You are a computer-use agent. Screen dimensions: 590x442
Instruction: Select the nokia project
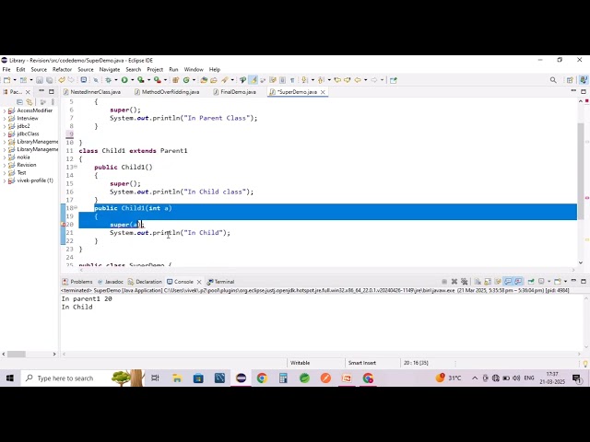(23, 157)
